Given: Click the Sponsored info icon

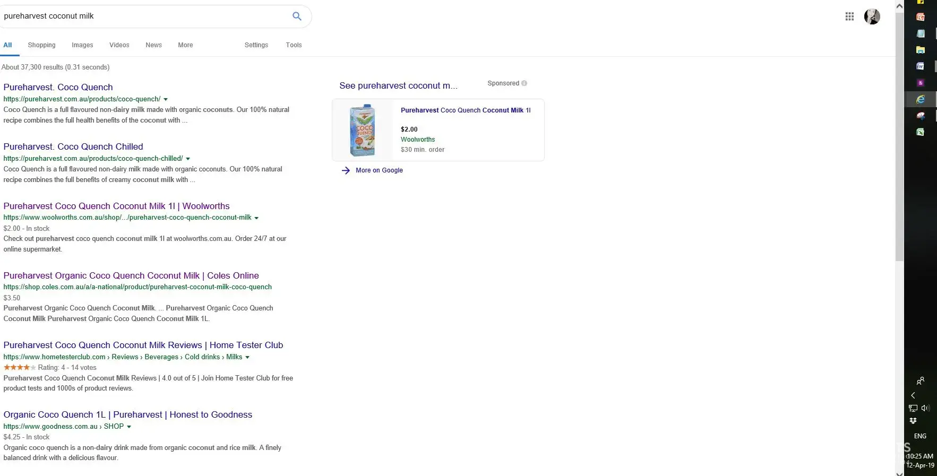Looking at the screenshot, I should click(x=525, y=83).
